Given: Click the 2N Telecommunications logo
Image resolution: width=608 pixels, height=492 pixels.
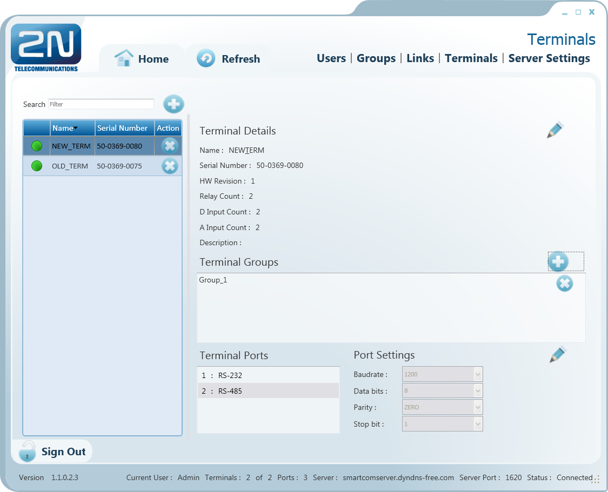Looking at the screenshot, I should (46, 48).
